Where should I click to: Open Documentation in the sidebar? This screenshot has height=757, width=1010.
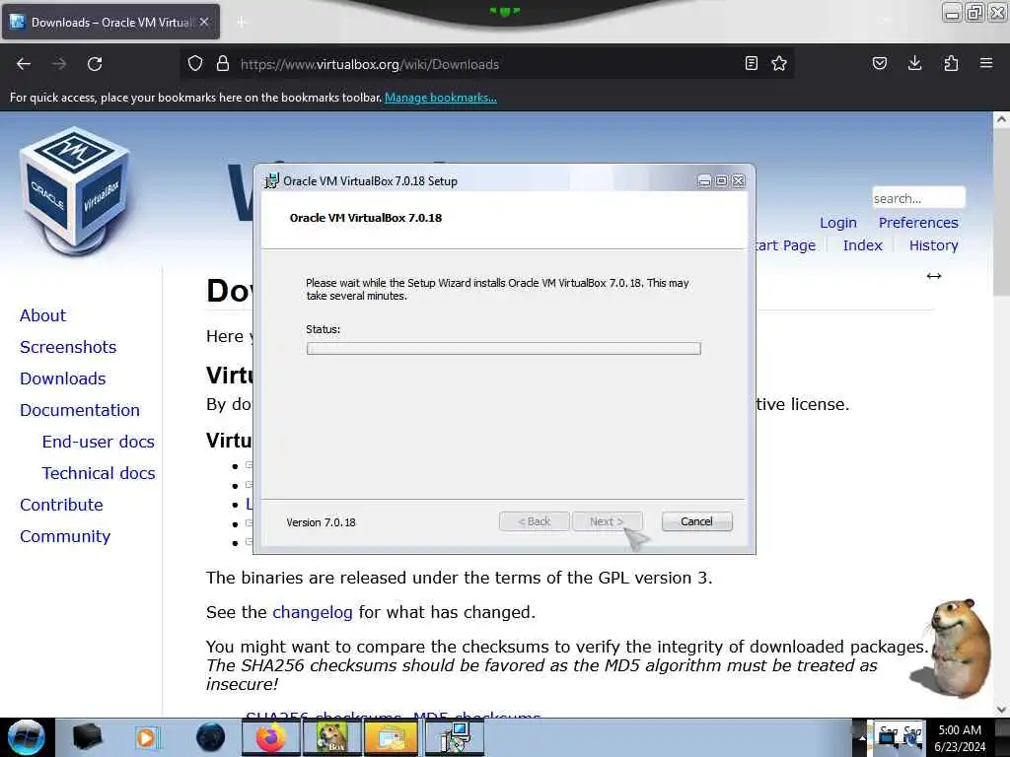[80, 410]
